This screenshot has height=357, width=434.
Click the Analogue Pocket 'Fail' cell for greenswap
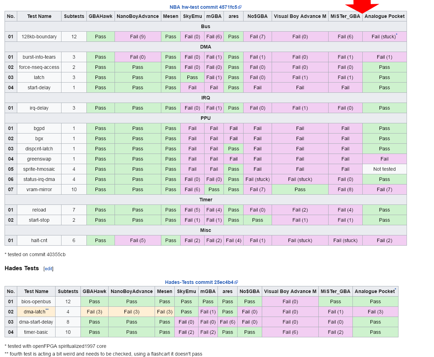coord(384,159)
